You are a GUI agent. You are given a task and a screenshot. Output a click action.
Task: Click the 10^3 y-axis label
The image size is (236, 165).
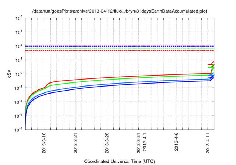(x=19, y=32)
